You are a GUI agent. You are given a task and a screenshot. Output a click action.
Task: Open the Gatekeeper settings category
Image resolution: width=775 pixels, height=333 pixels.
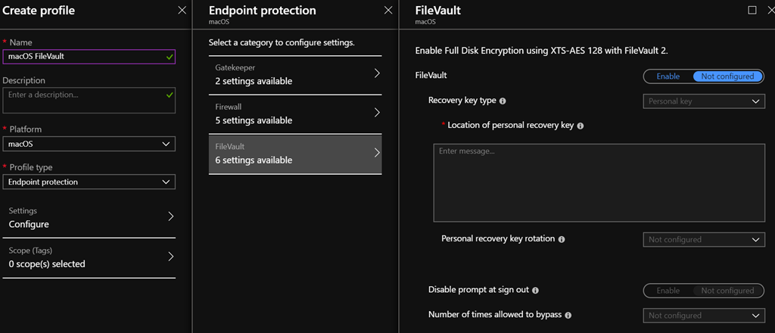tap(295, 74)
